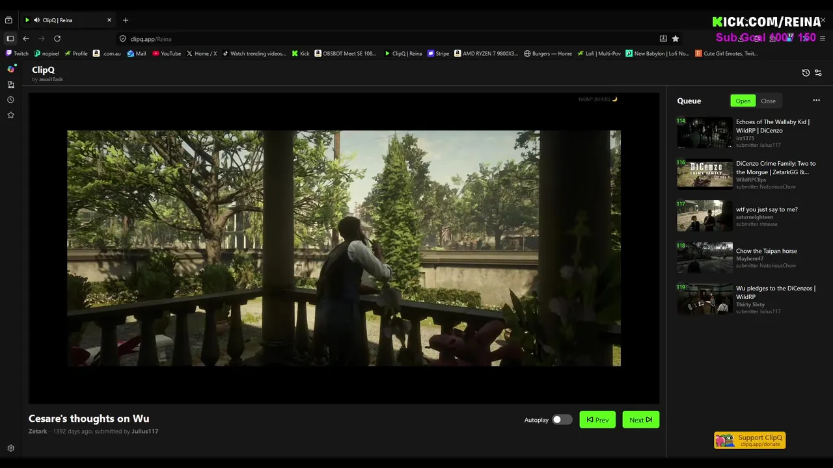Select DiCenzo Crime Family clip thumbnail
Image resolution: width=833 pixels, height=468 pixels.
coord(705,174)
